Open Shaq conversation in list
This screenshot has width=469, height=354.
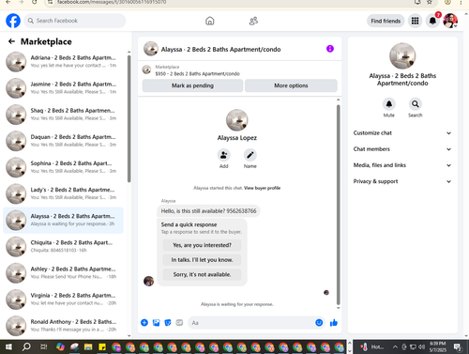[63, 115]
